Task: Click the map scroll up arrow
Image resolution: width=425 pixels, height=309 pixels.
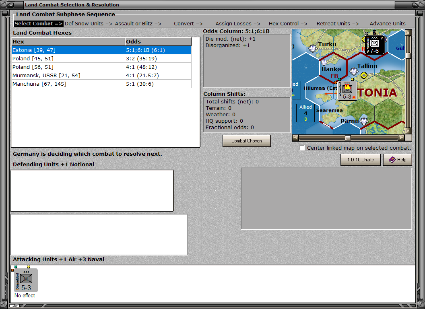Action: [408, 33]
